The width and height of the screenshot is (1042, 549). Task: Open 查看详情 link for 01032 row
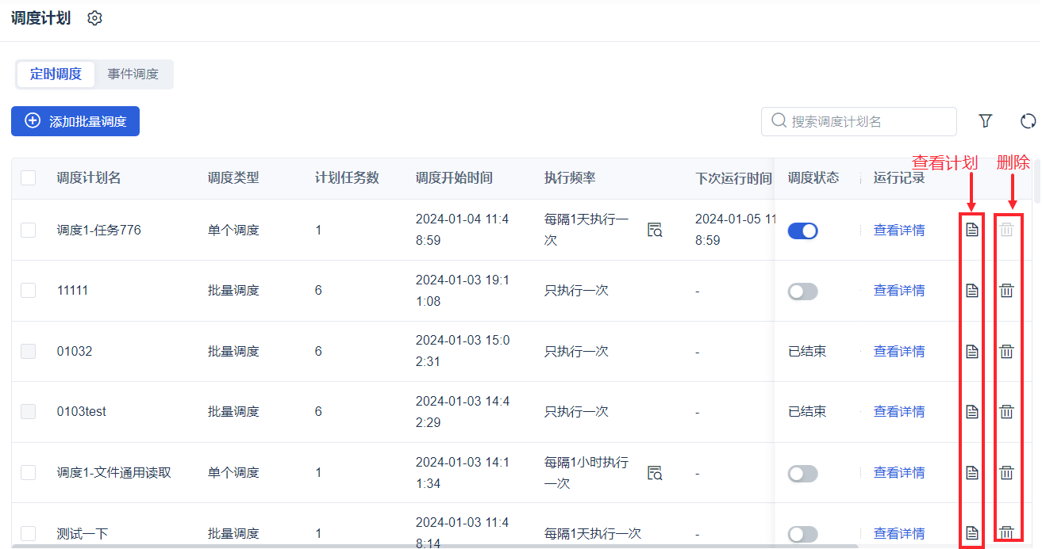pos(899,352)
